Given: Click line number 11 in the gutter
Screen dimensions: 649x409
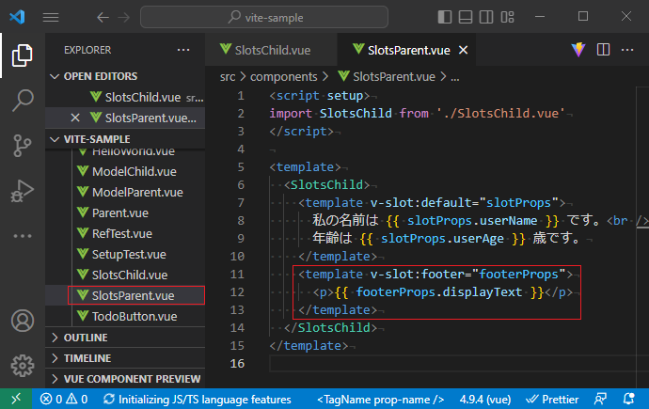Looking at the screenshot, I should coord(237,275).
